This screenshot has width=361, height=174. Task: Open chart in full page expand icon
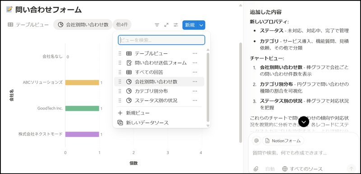pos(167,25)
